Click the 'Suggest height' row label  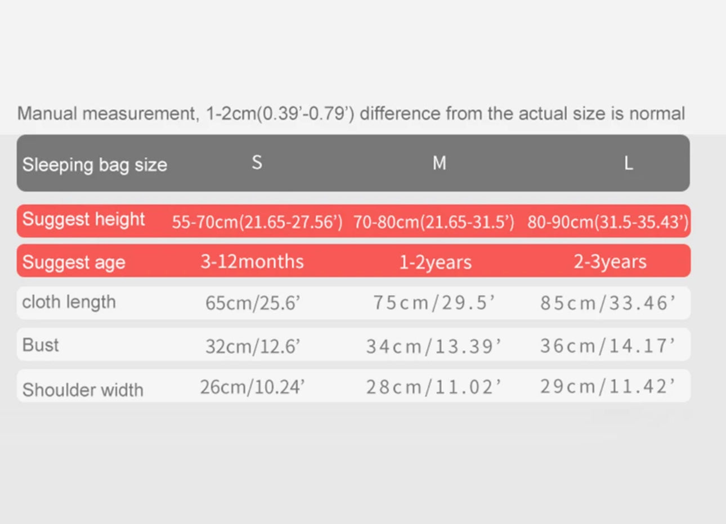click(x=83, y=219)
